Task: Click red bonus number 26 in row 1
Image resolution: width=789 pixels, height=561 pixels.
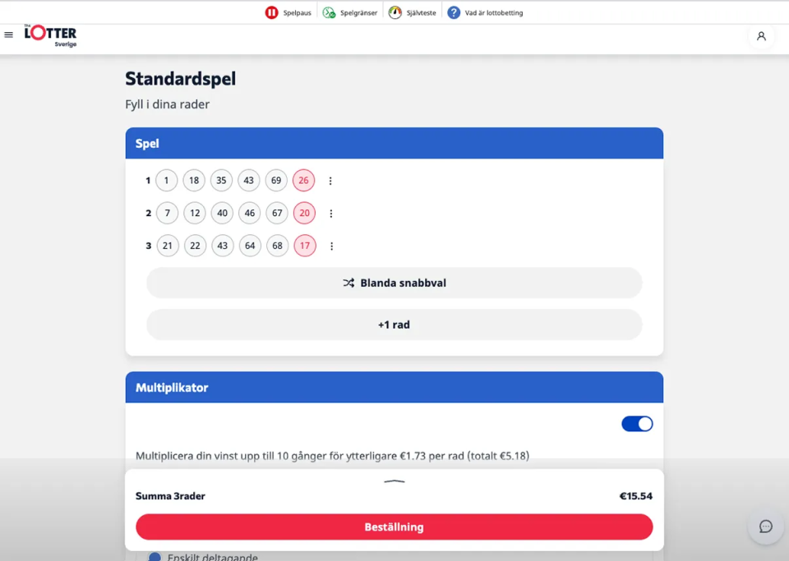Action: [303, 181]
